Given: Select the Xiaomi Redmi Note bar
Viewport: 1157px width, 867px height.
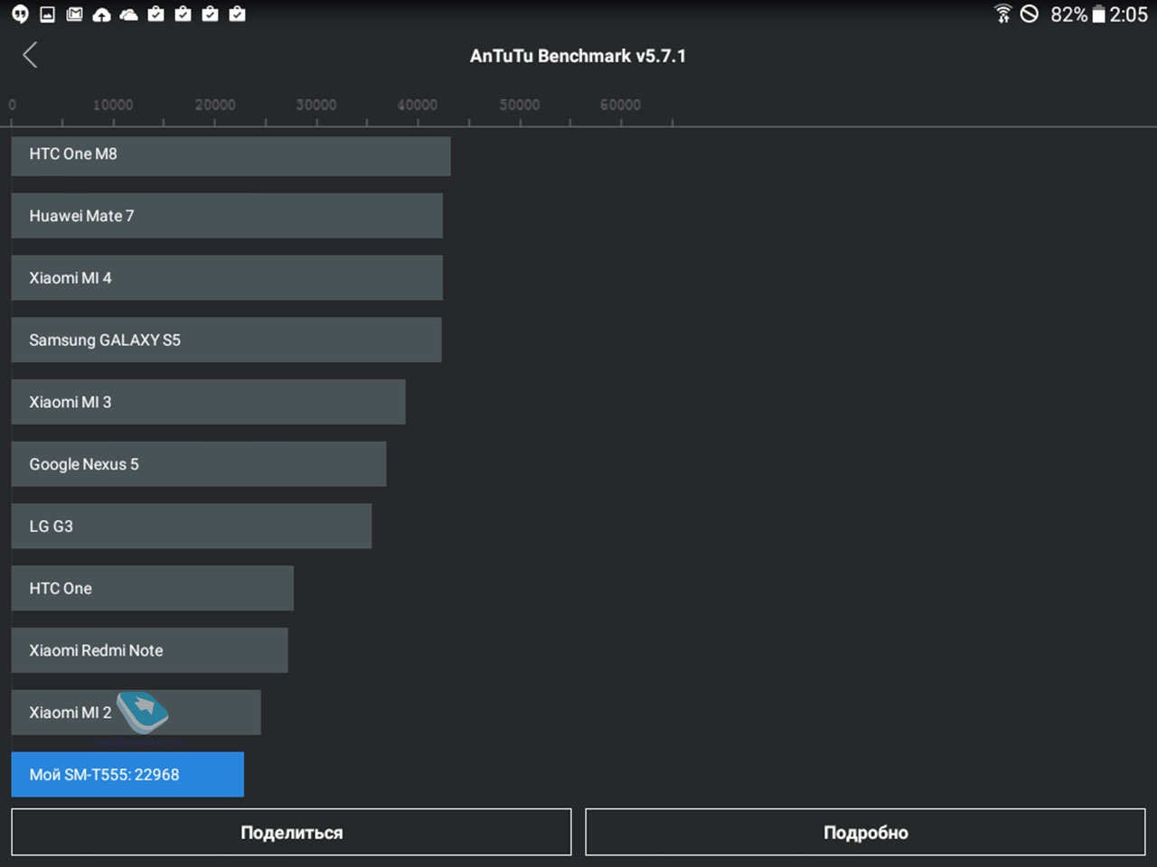Looking at the screenshot, I should 150,650.
